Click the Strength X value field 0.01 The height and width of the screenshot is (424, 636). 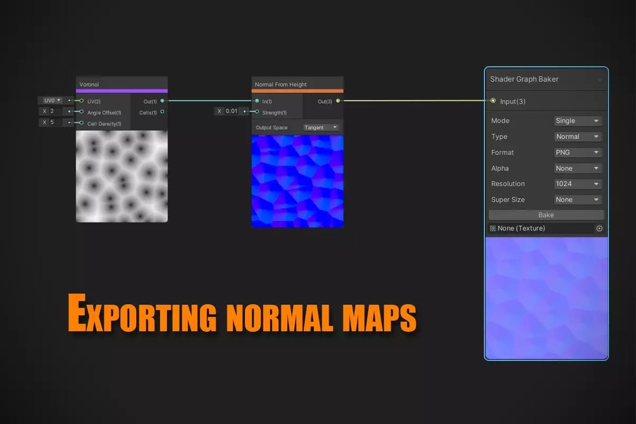pos(232,111)
